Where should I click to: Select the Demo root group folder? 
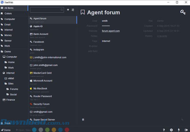click(x=14, y=52)
